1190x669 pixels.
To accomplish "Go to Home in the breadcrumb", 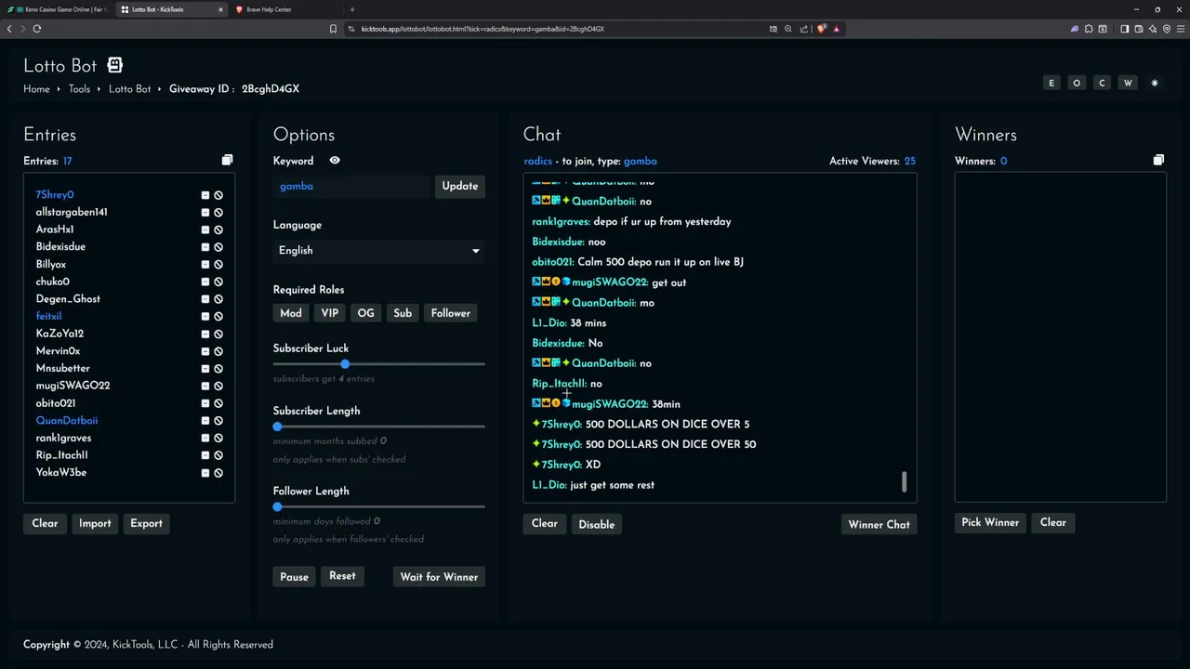I will pos(36,89).
